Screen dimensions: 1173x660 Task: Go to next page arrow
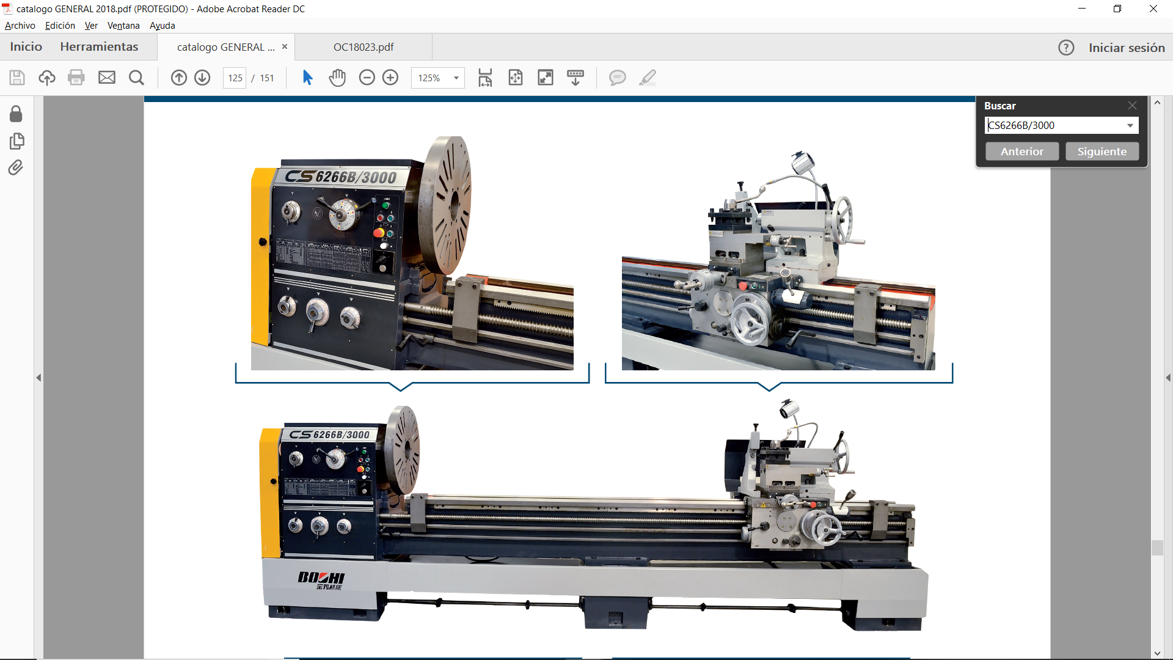202,78
